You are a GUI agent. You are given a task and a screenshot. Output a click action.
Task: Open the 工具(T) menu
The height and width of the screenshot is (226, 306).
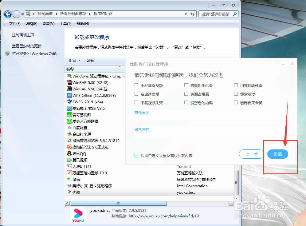point(65,24)
